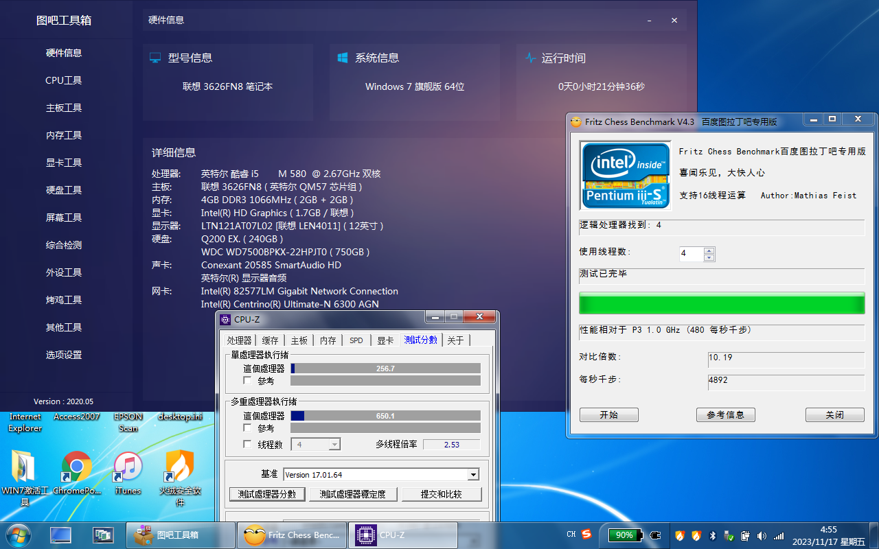This screenshot has height=549, width=879.
Task: Open the Bluetooth tray icon
Action: pyautogui.click(x=713, y=535)
